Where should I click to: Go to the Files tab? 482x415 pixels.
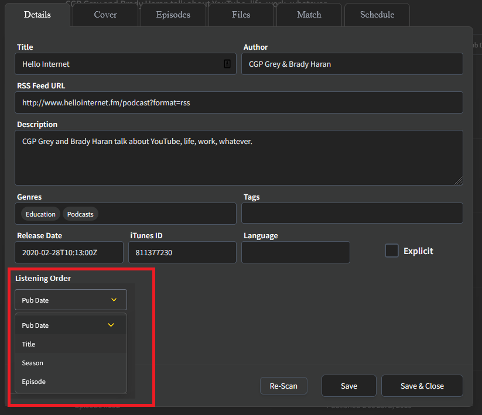[241, 15]
